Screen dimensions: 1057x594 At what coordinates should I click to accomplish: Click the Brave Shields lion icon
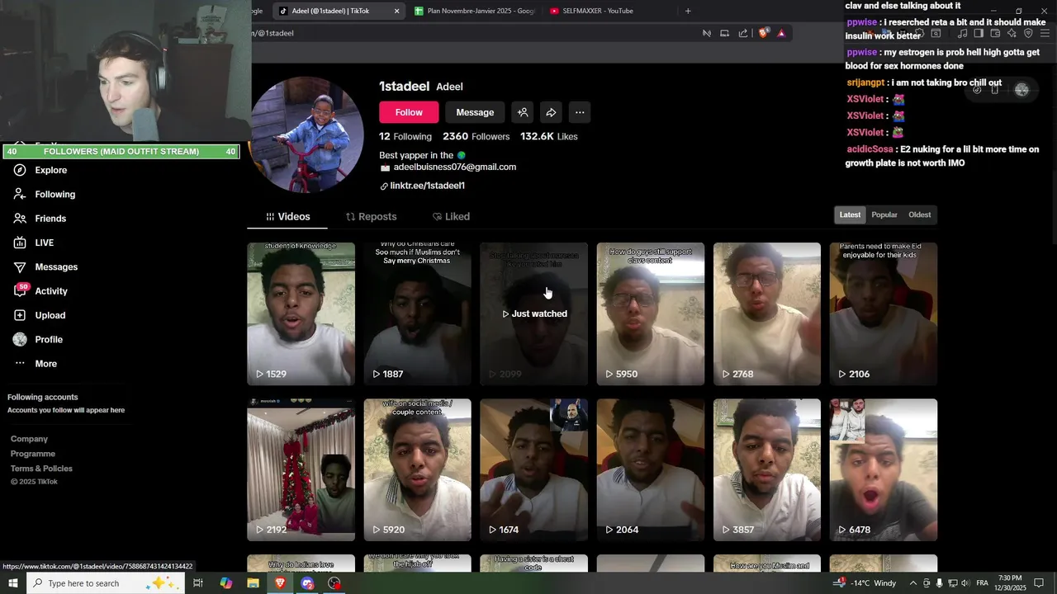(x=763, y=33)
